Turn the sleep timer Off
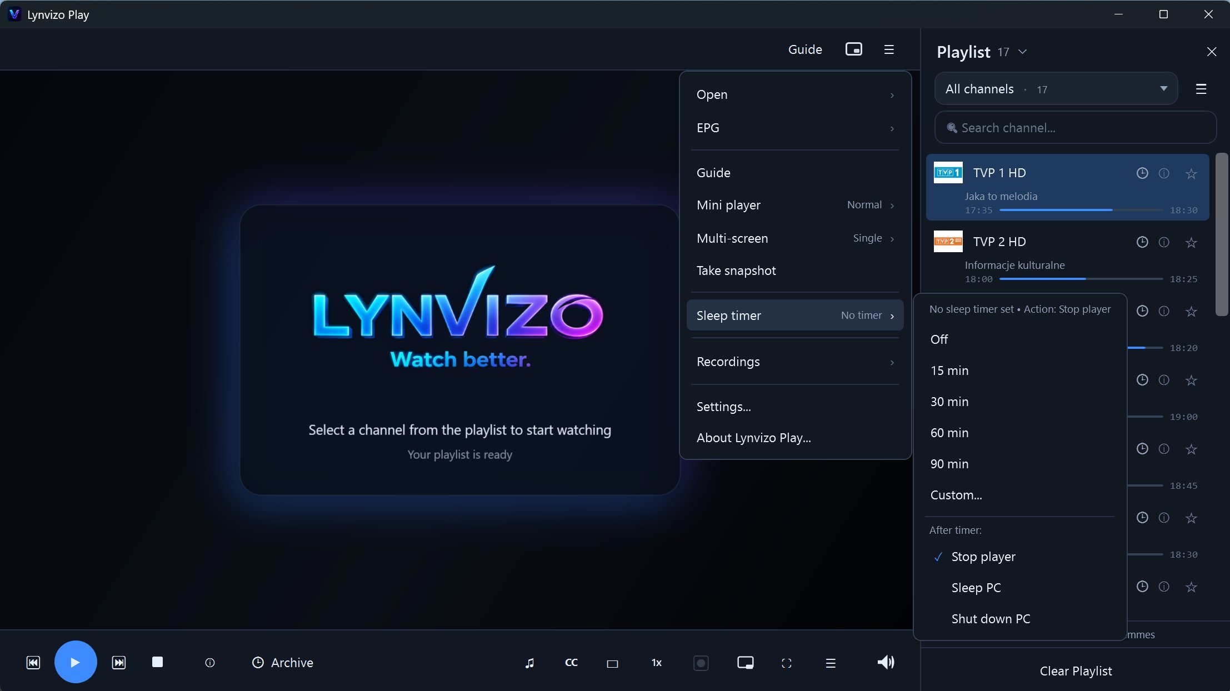The width and height of the screenshot is (1230, 691). point(1019,339)
